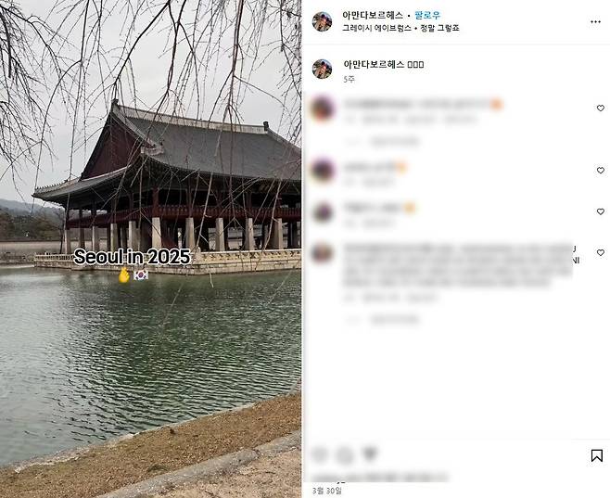The image size is (610, 498).
Task: Like the post using the bottom heart icon
Action: tap(320, 454)
